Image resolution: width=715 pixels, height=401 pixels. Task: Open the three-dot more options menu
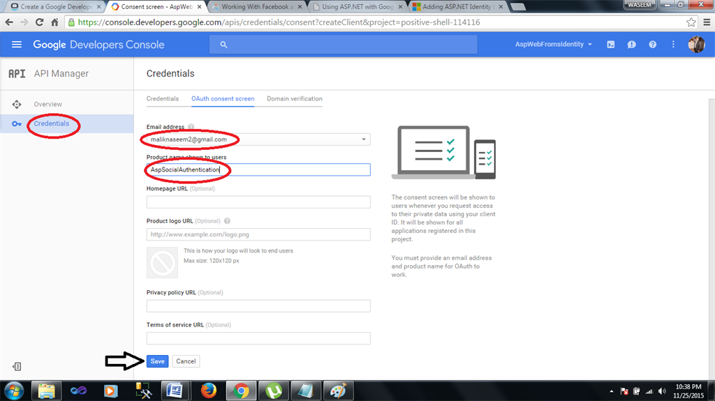(674, 44)
